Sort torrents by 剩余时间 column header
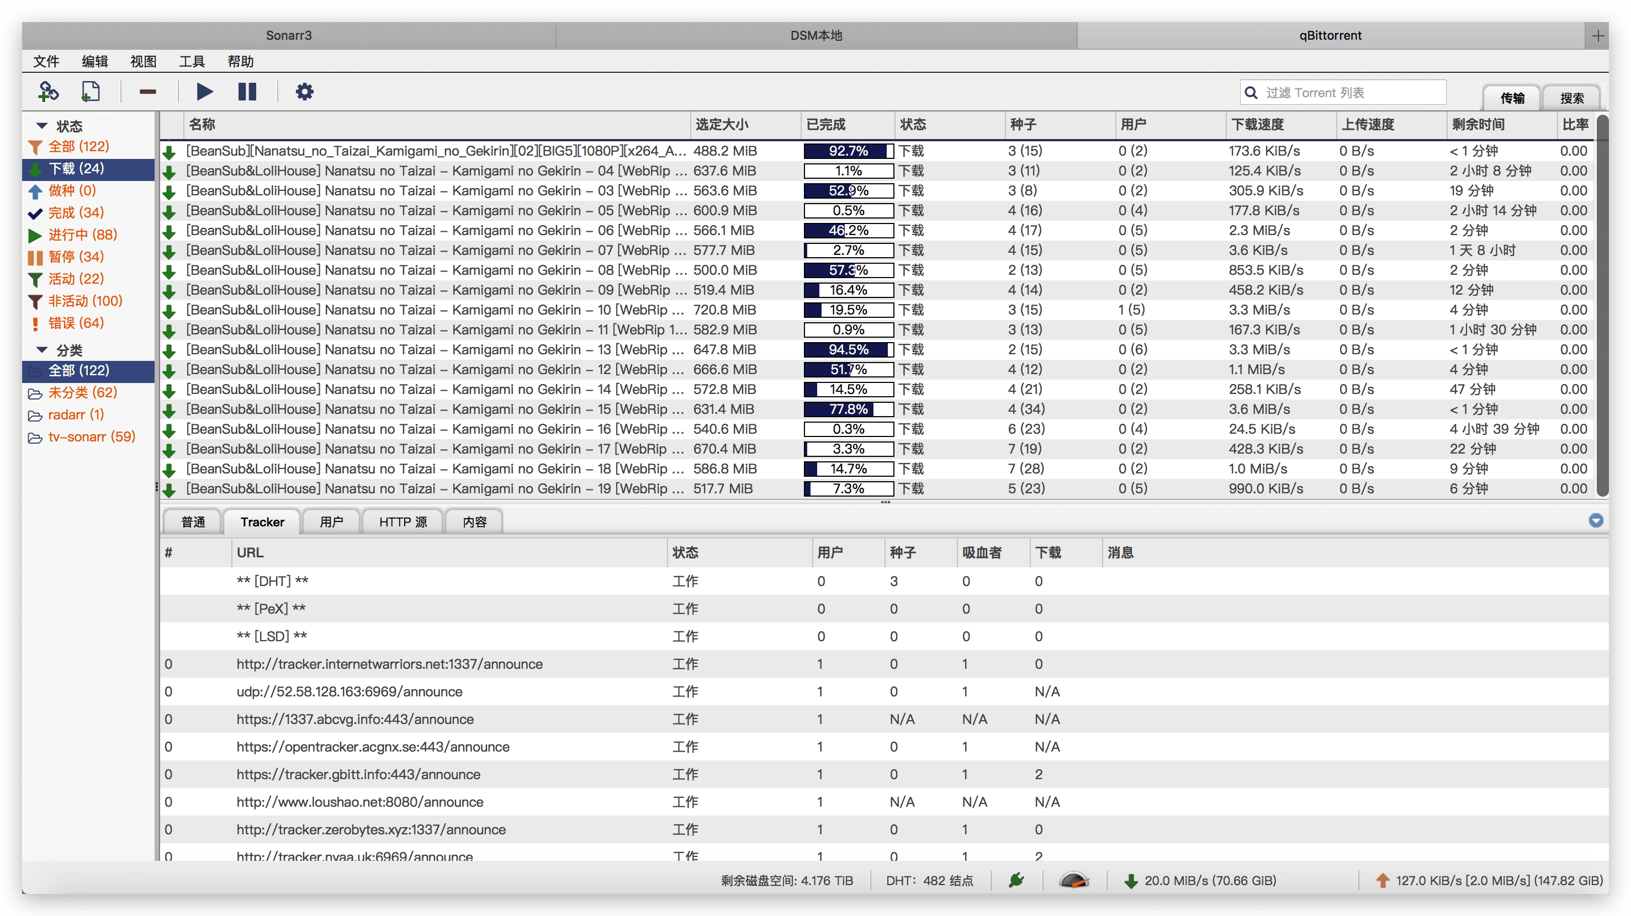 click(x=1501, y=125)
